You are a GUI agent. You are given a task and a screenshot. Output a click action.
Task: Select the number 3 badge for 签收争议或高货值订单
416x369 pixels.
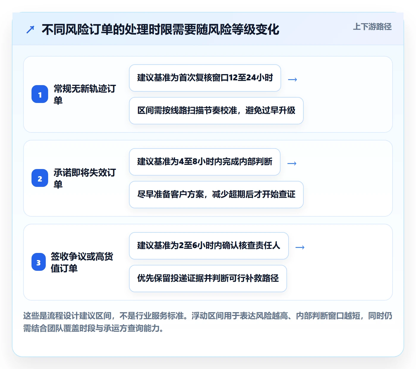pyautogui.click(x=39, y=262)
